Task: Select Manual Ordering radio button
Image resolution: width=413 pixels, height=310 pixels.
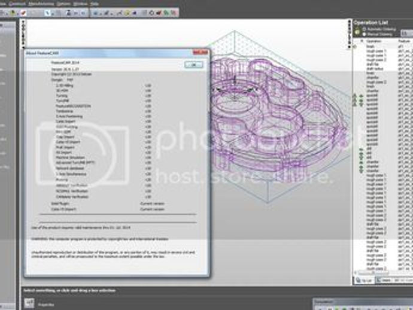Action: click(x=365, y=34)
